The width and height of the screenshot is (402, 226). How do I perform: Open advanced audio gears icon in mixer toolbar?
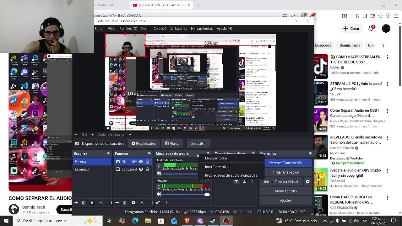pos(158,203)
